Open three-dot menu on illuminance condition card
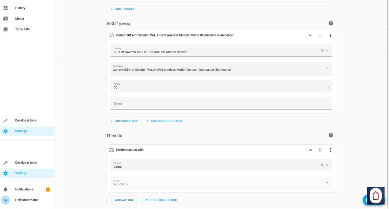Viewport: 389px width, 209px height. (330, 35)
